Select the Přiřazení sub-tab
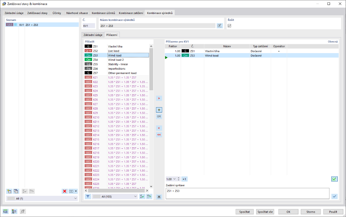The width and height of the screenshot is (346, 217). pyautogui.click(x=112, y=35)
